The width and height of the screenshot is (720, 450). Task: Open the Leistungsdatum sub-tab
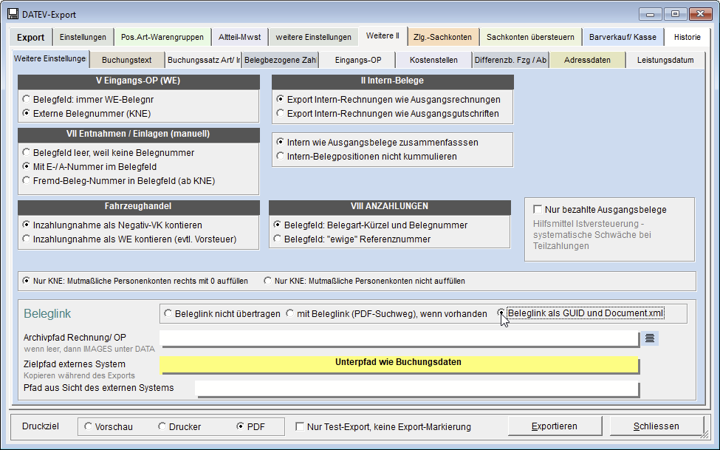[x=665, y=60]
